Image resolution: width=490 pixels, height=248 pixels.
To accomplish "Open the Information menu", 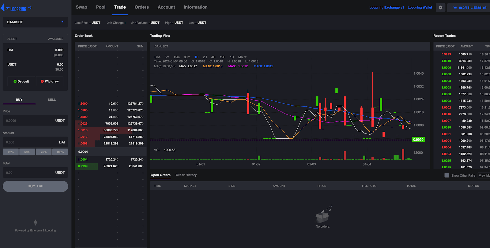I will (196, 7).
